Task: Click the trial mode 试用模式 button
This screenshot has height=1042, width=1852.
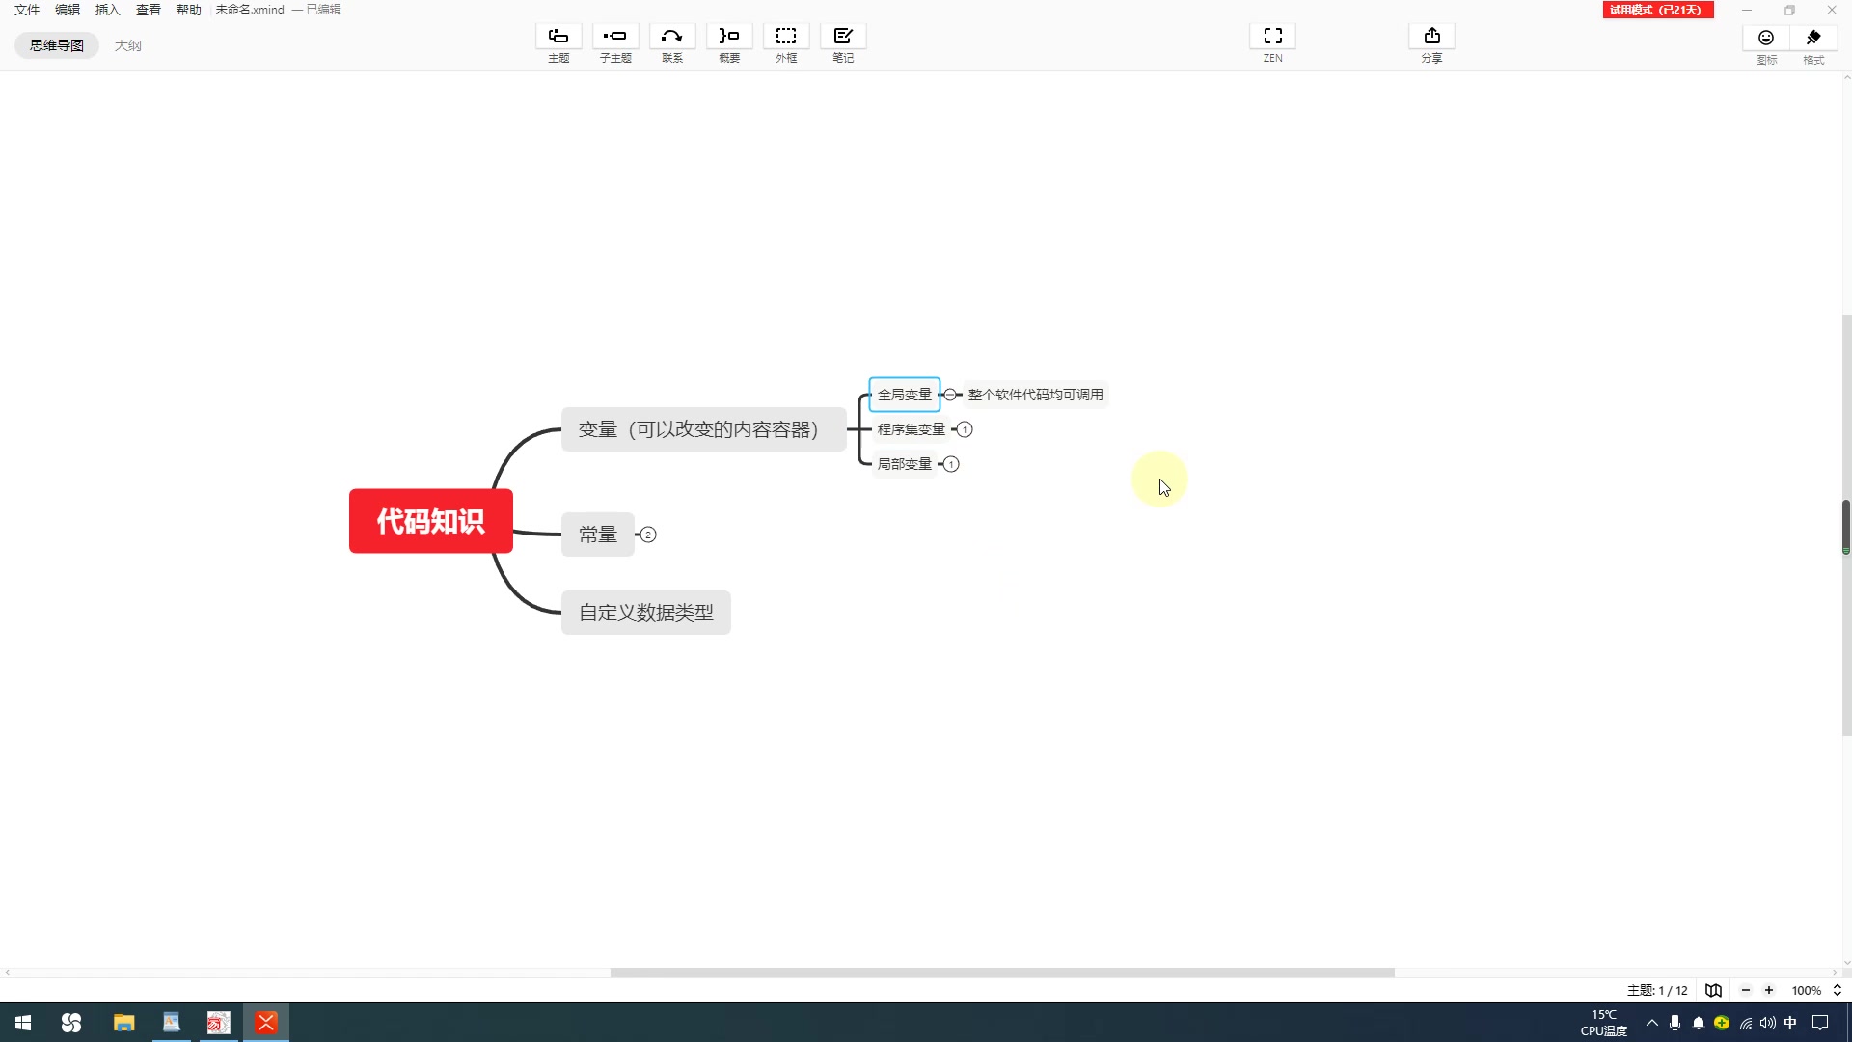Action: tap(1657, 10)
